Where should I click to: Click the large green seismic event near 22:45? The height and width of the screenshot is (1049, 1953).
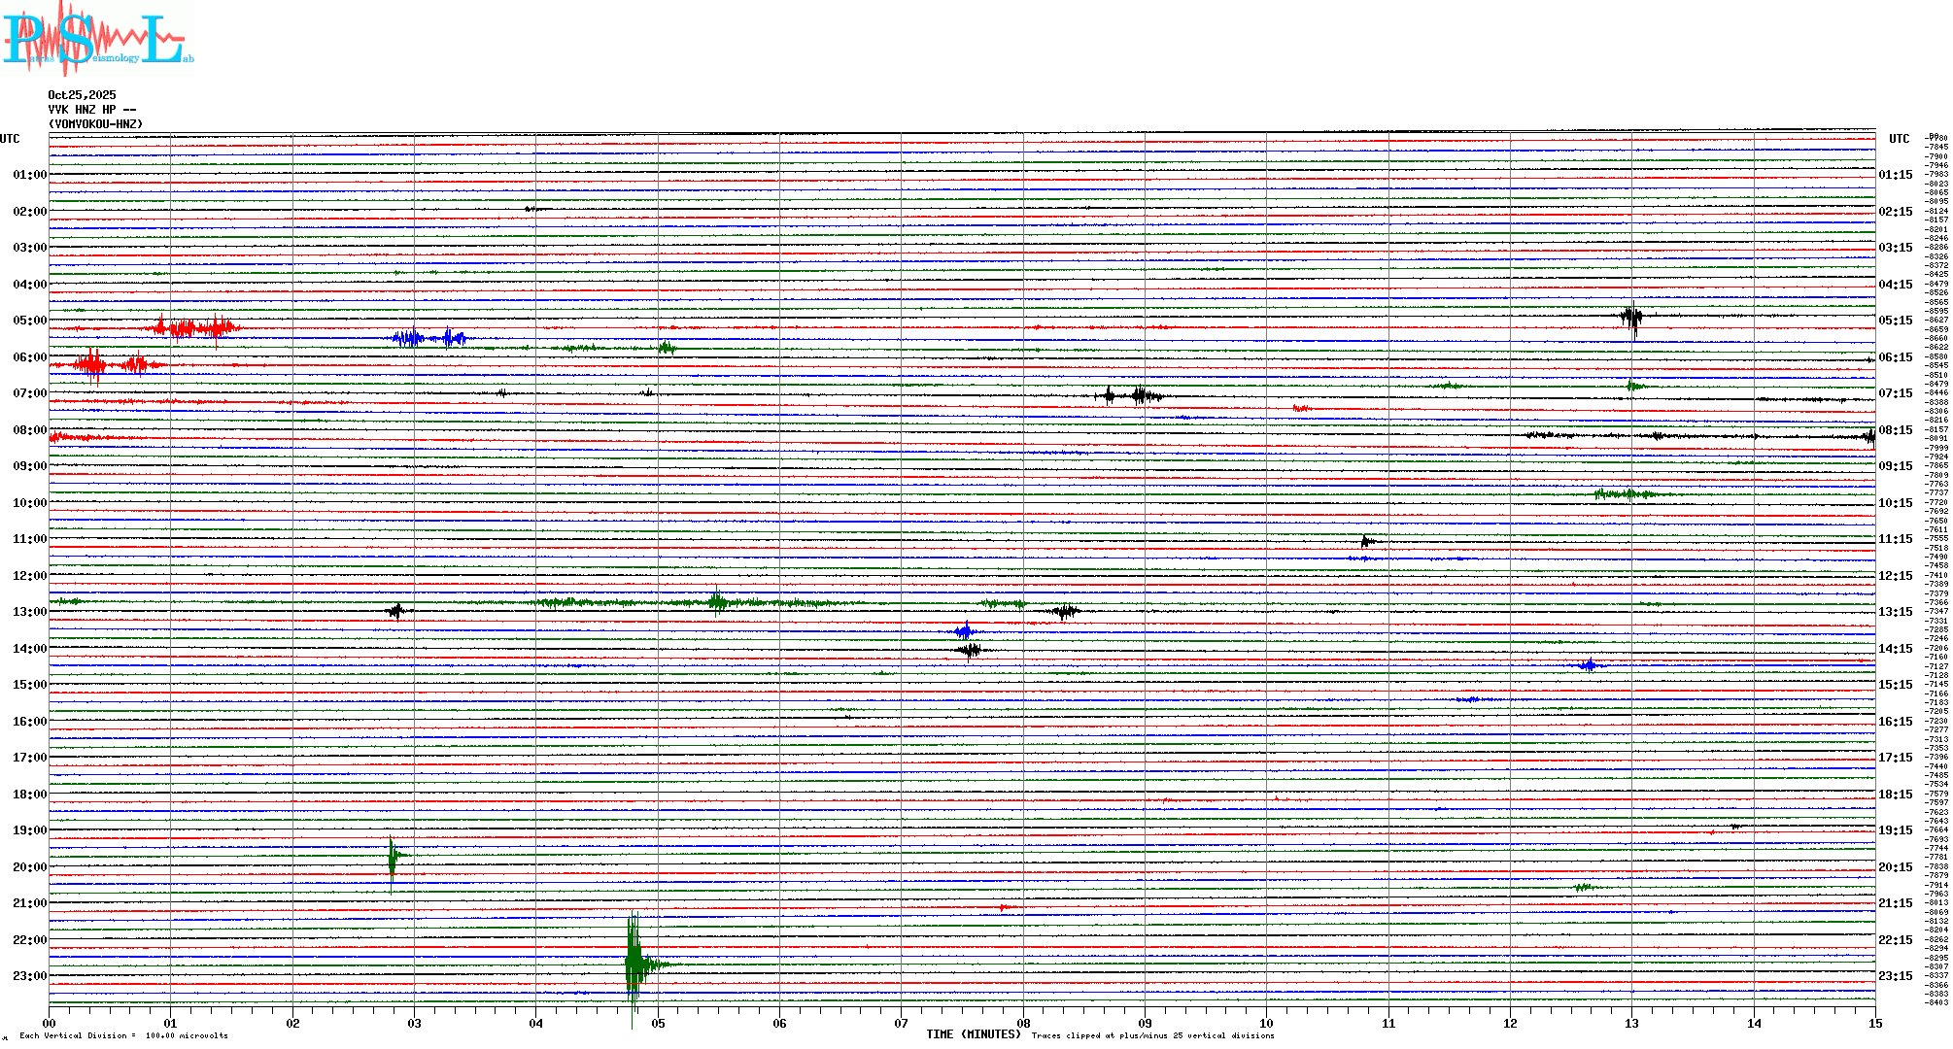(x=634, y=964)
